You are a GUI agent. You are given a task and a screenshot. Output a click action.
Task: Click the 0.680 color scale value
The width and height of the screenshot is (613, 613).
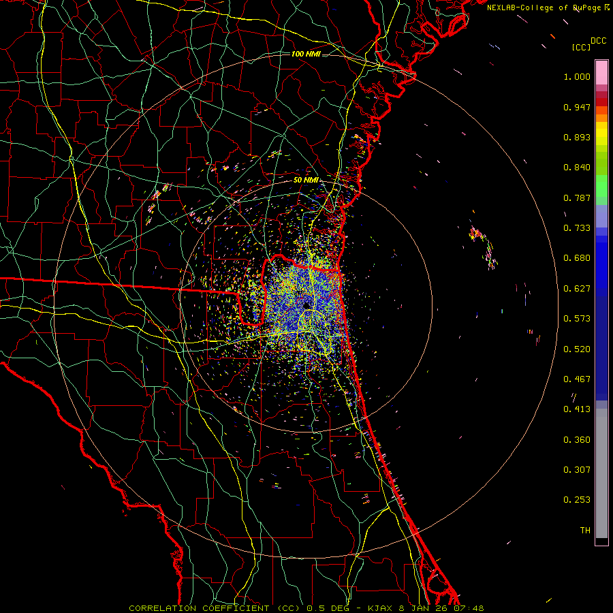577,258
